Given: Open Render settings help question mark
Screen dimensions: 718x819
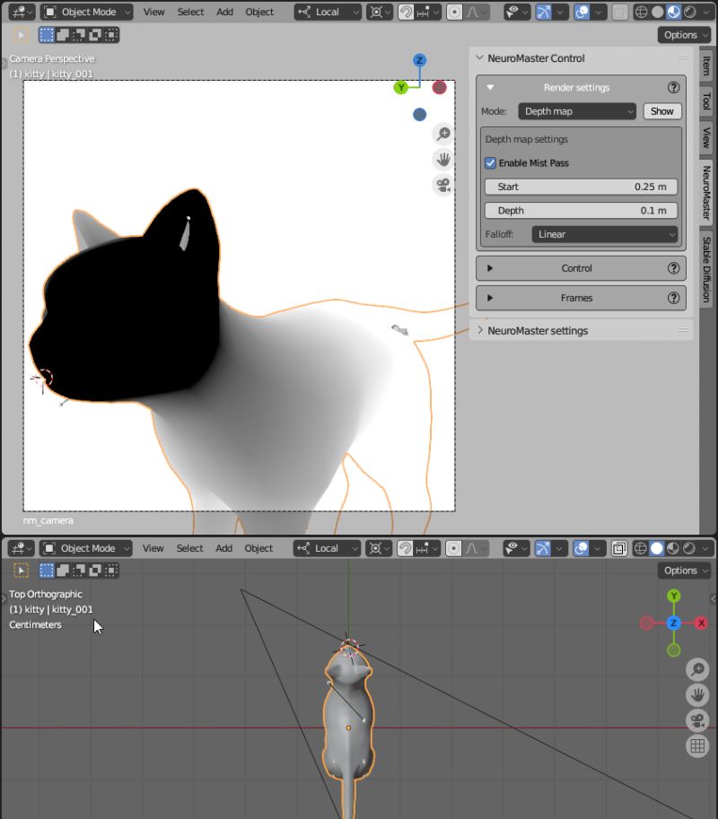Looking at the screenshot, I should [x=674, y=87].
